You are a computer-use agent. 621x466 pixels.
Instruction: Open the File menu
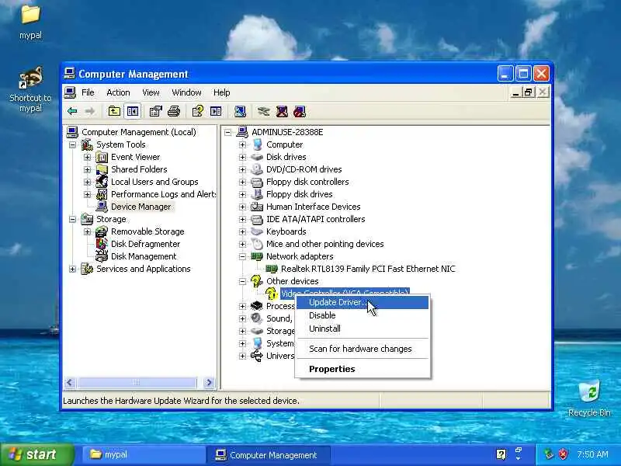point(88,92)
